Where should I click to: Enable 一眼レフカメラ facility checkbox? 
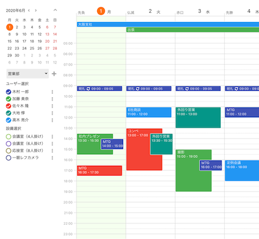tap(8, 158)
